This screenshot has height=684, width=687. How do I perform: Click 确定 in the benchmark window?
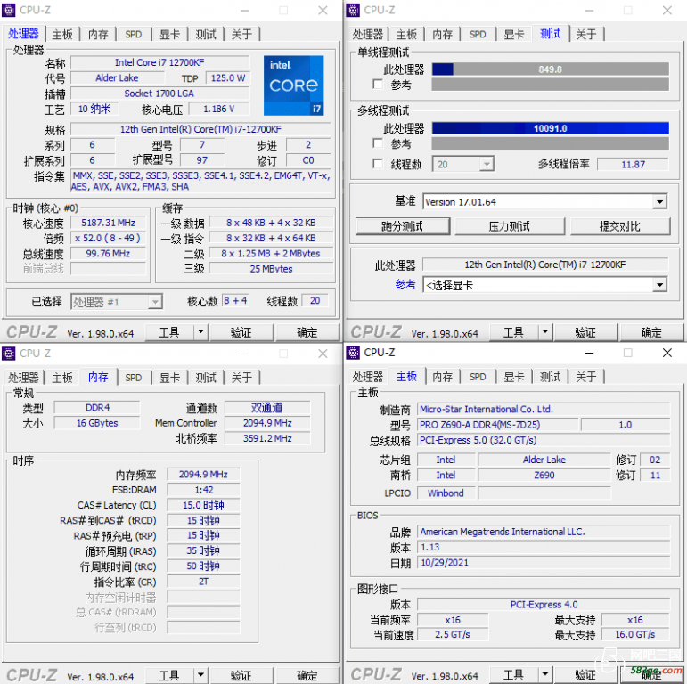pos(651,332)
